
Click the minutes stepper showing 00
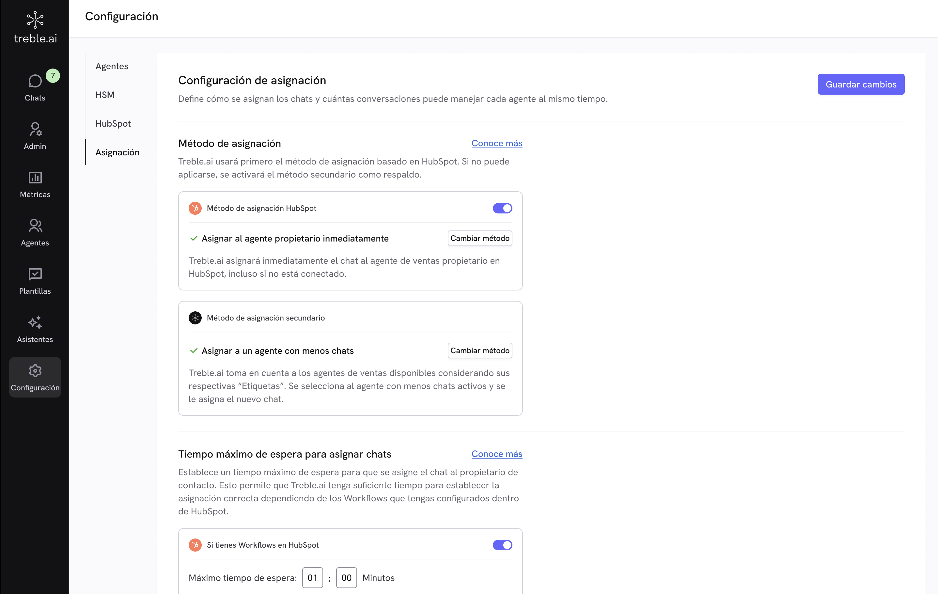click(x=346, y=578)
